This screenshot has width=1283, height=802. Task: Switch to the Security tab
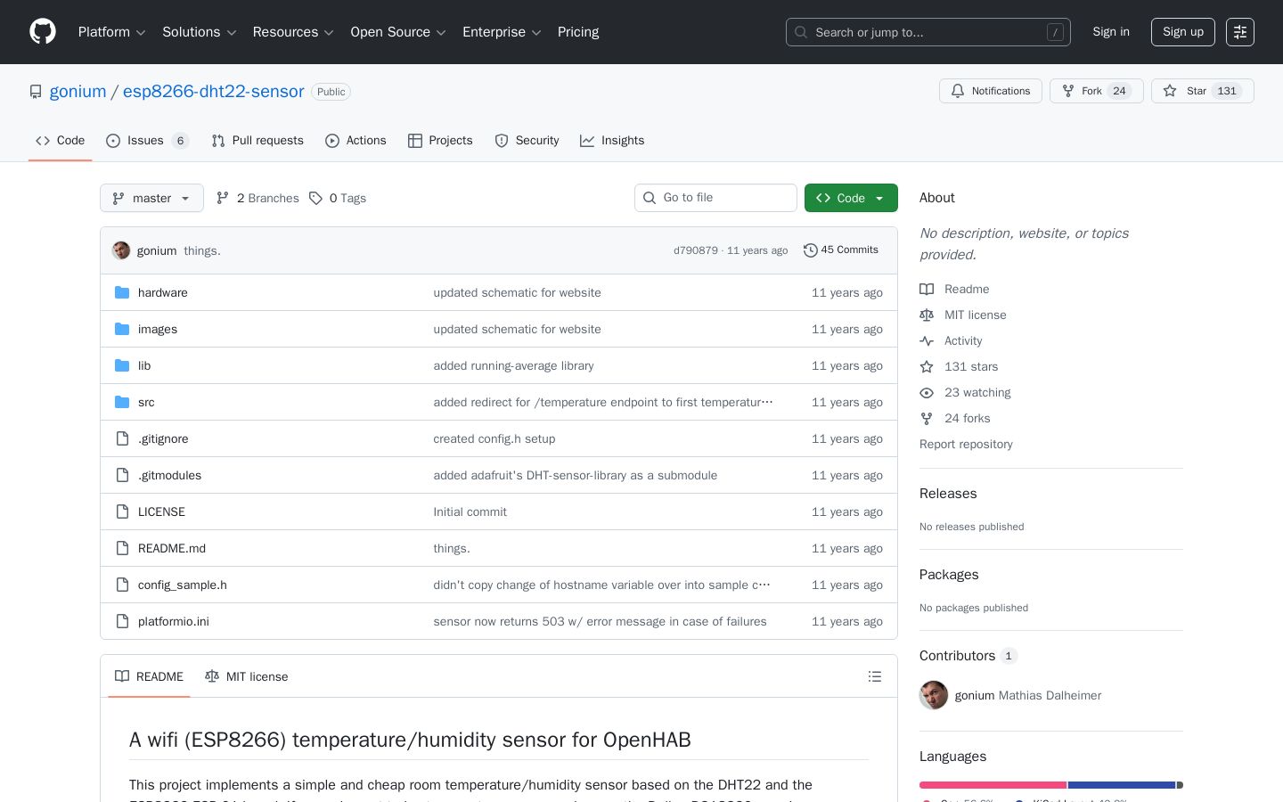click(x=527, y=141)
